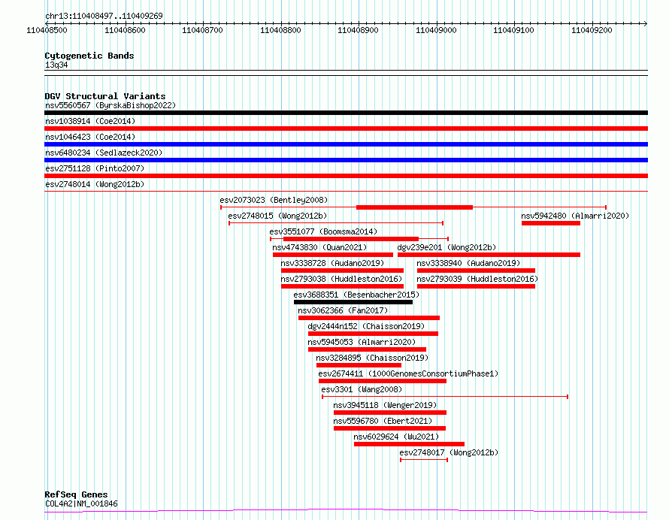
Task: Click the red nsv5945053 variant bar
Action: click(368, 349)
